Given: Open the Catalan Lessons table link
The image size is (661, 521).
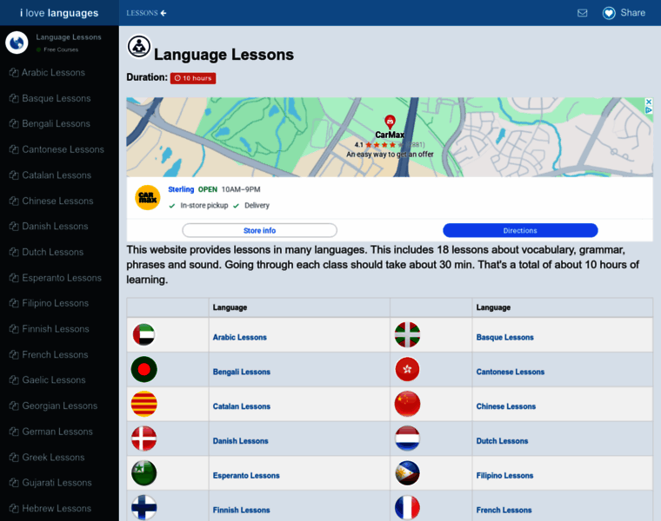Looking at the screenshot, I should 242,406.
